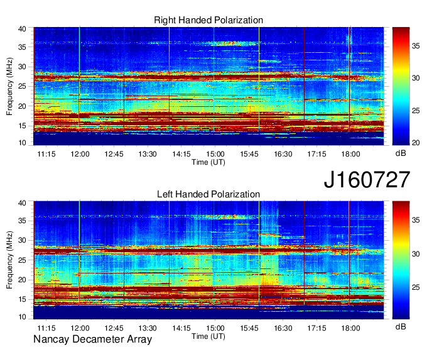427x347 pixels.
Task: Click the 10 MHz frequency tick of Right Handed plot
Action: click(x=22, y=143)
